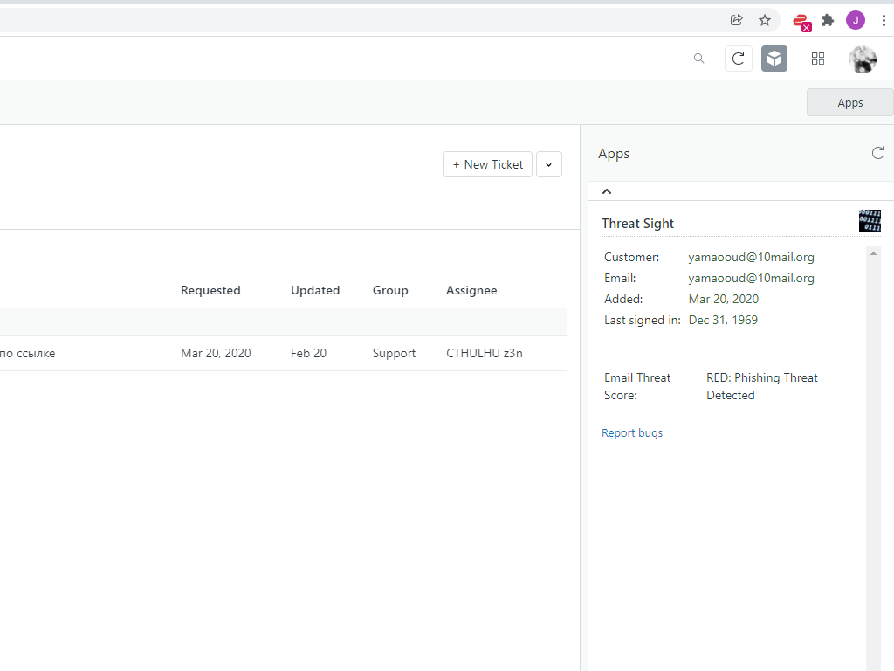The width and height of the screenshot is (894, 671).
Task: Expand the dropdown next to New Ticket
Action: (x=549, y=164)
